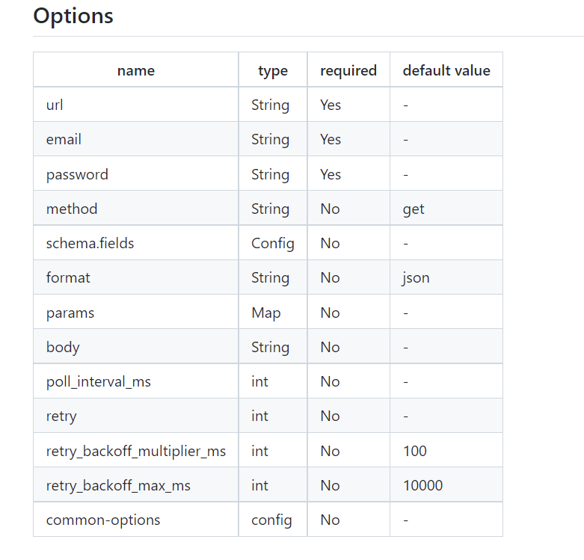Click the 'json' default value for format
The image size is (584, 560).
tap(416, 279)
